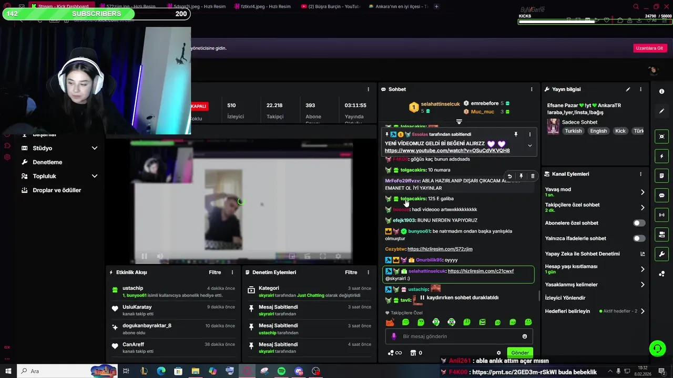Viewport: 673px width, 378px height.
Task: Open Yapay Zeka ile Sohbet Denetimi link
Action: tap(595, 254)
